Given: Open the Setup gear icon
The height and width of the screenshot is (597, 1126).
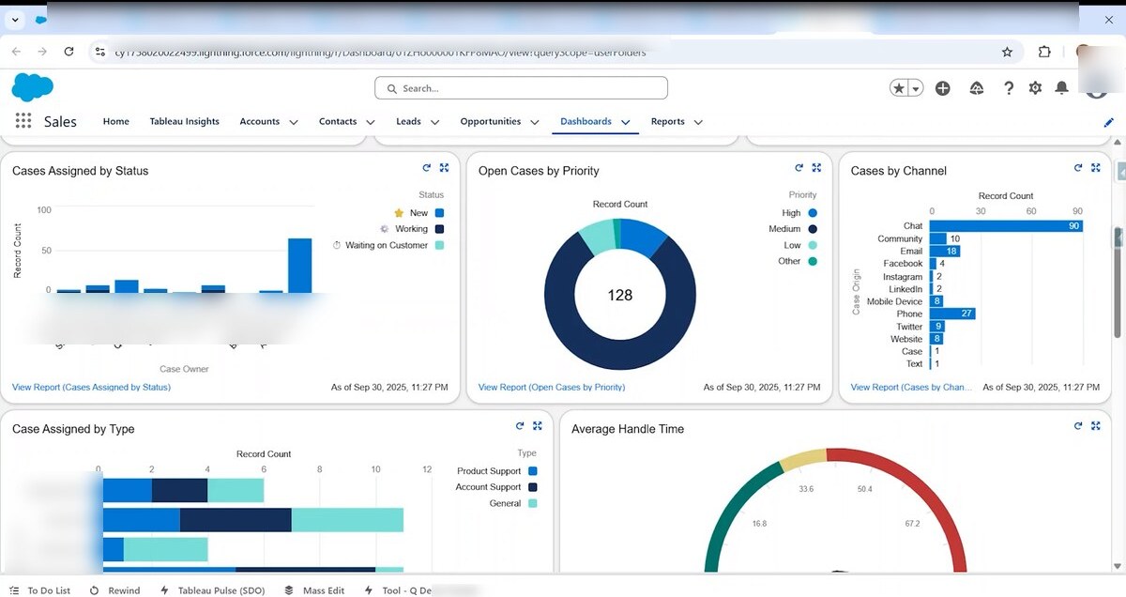Looking at the screenshot, I should tap(1035, 88).
